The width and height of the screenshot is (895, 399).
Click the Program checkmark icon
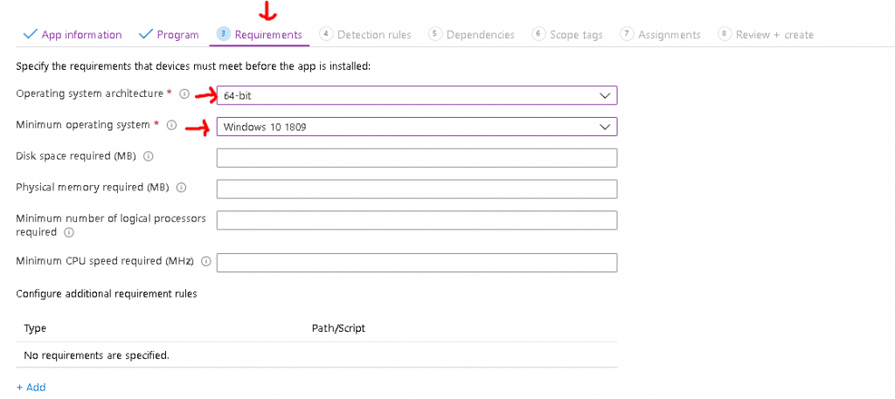click(x=146, y=34)
